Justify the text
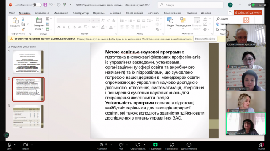Screen dimensions: 270x151 138,27
